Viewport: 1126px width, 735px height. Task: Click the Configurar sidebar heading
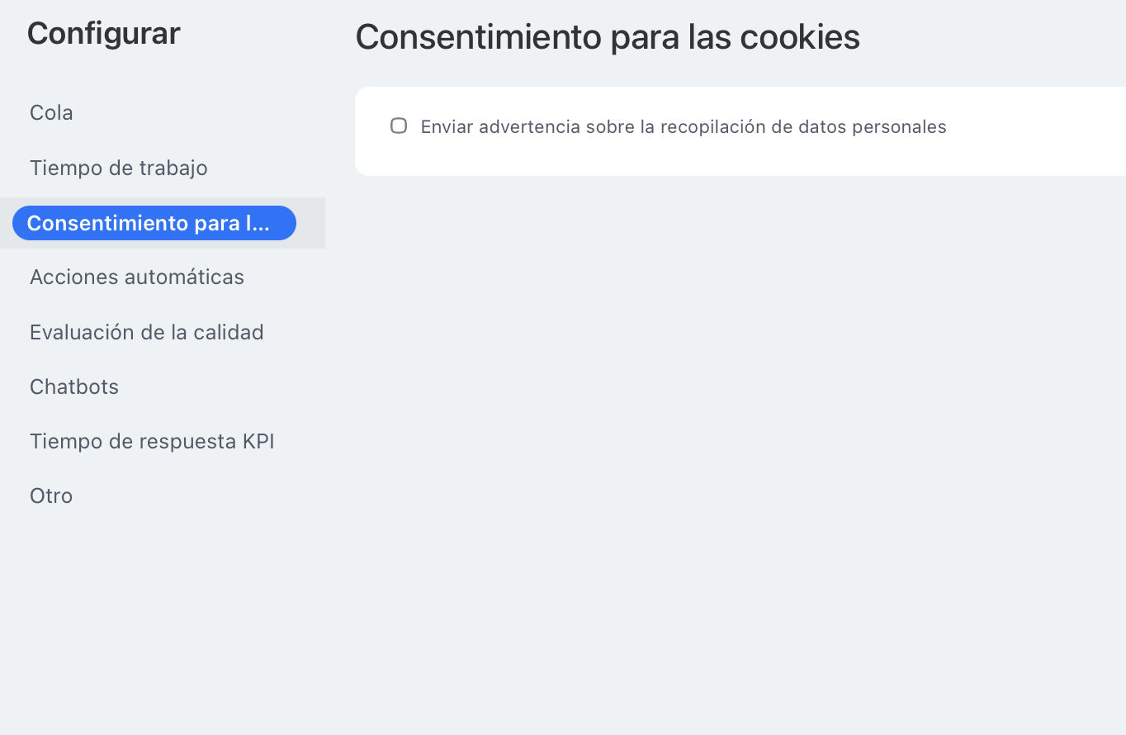coord(103,34)
